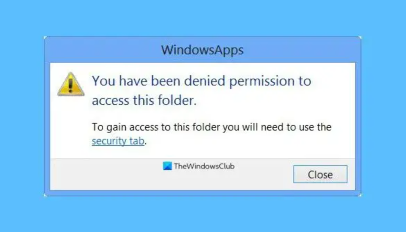Click TheWindowsClub watermark text
The height and width of the screenshot is (232, 406).
[204, 167]
